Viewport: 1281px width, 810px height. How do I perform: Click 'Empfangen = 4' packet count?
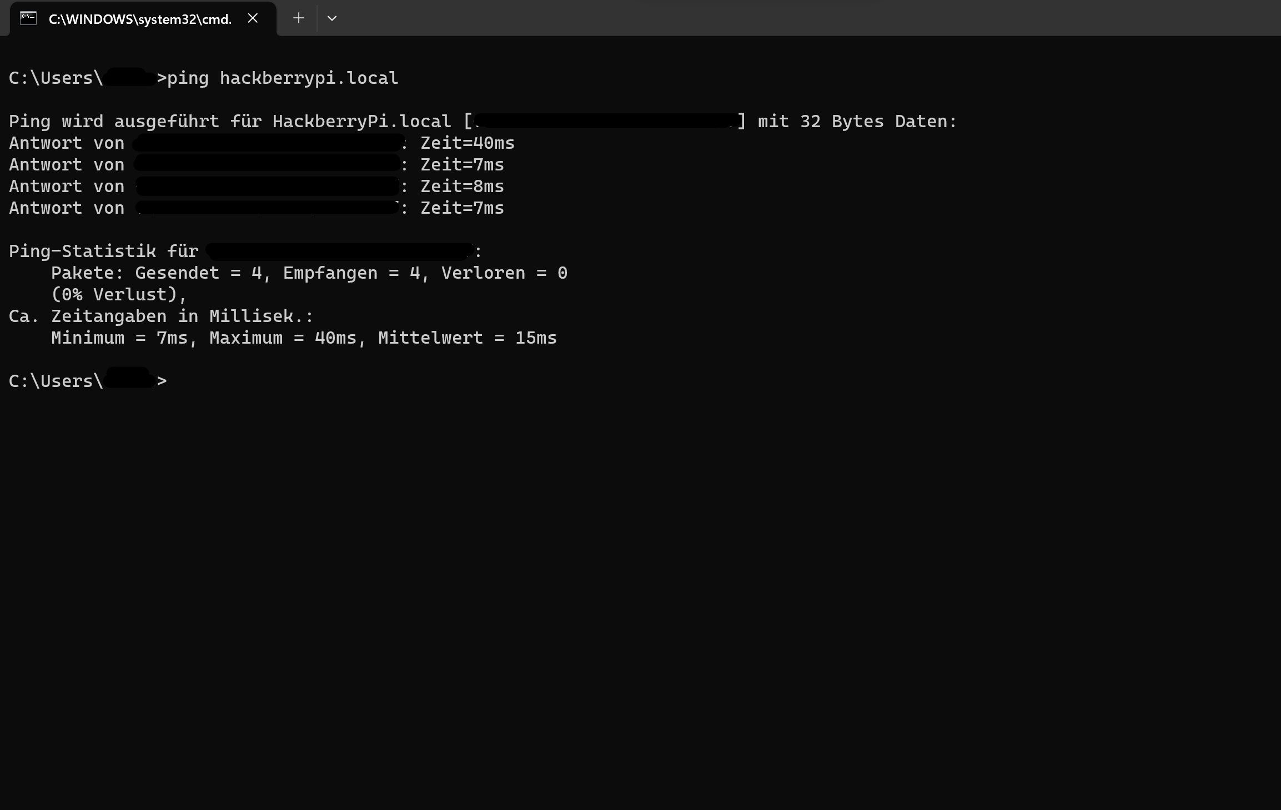click(x=351, y=273)
